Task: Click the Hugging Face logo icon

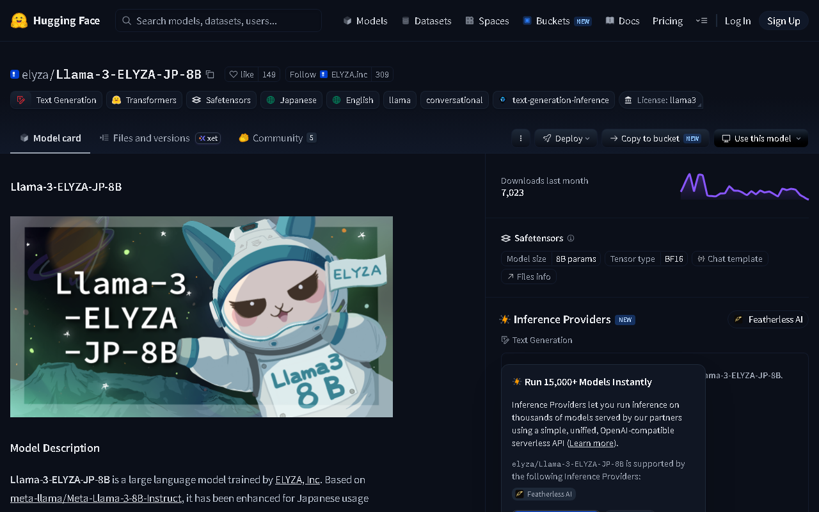Action: pos(19,20)
